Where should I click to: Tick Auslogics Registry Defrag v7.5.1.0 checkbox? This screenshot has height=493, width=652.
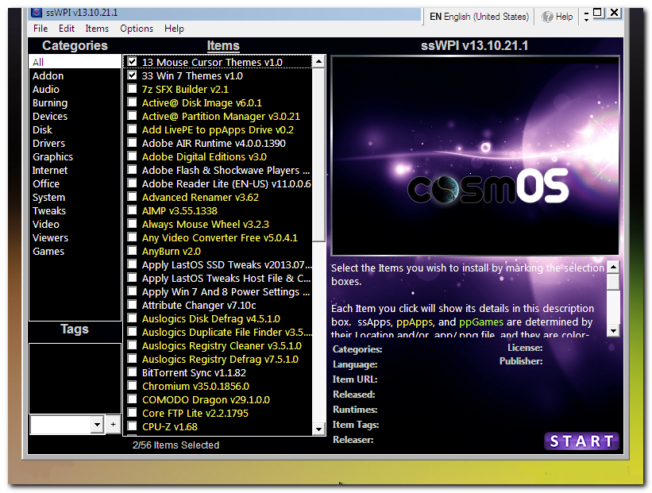132,359
